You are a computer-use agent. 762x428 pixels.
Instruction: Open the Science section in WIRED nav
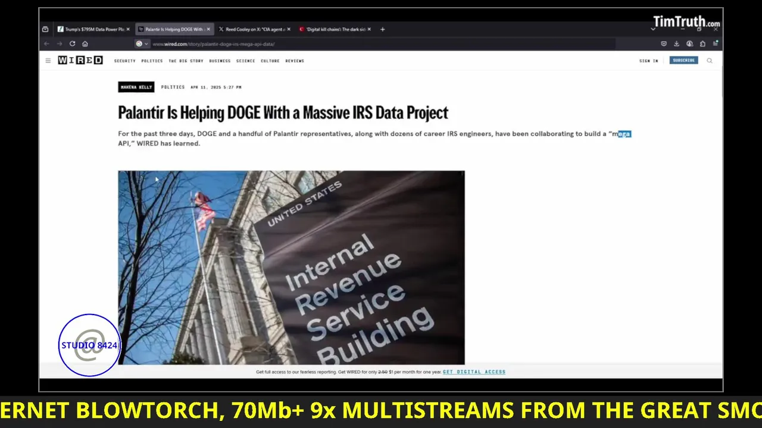click(245, 61)
